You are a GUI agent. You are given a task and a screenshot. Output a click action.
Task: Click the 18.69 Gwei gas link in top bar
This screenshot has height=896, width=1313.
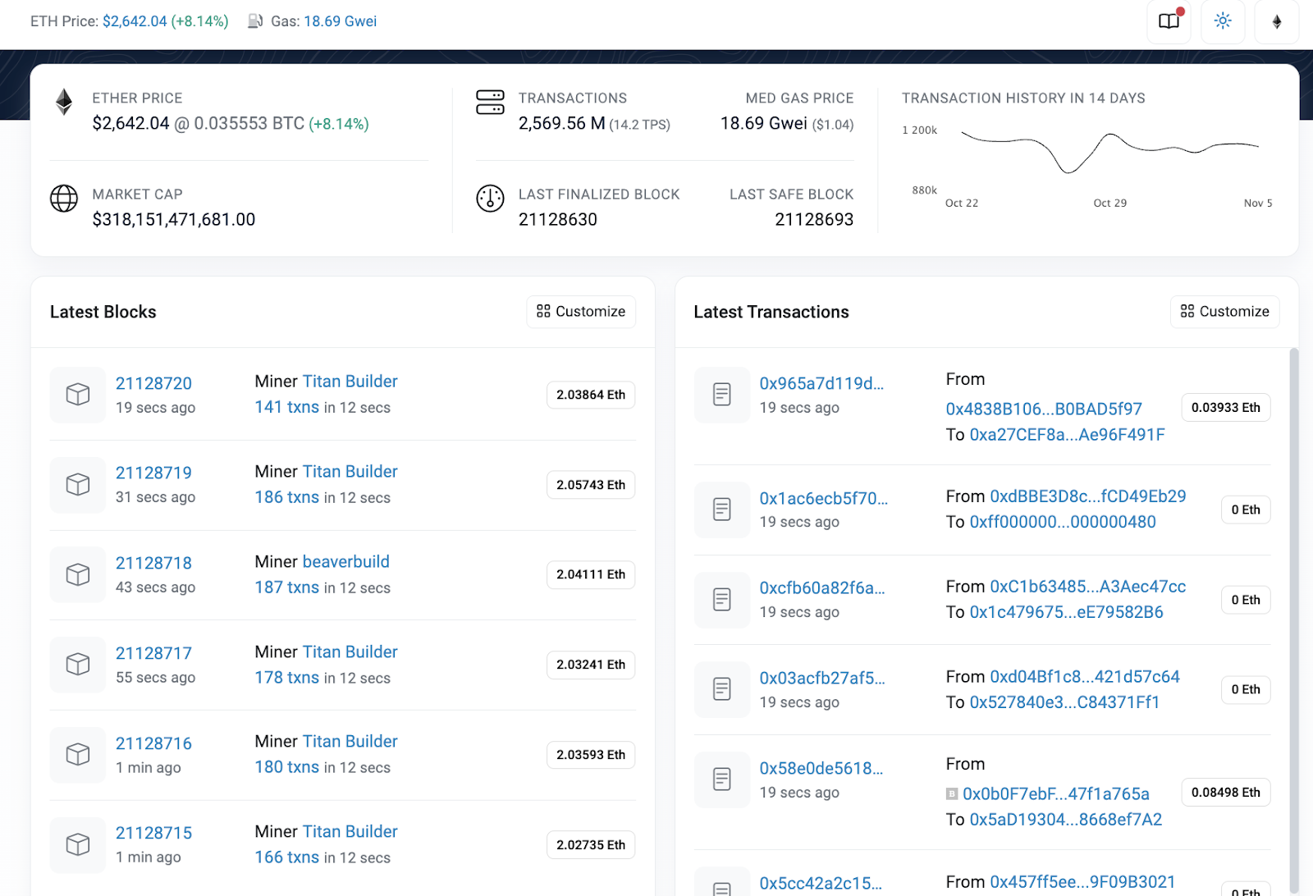point(340,21)
